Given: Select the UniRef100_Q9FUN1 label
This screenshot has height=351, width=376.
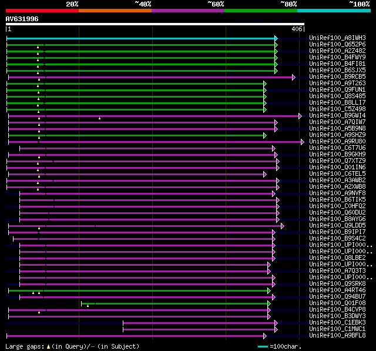Looking at the screenshot, I should pyautogui.click(x=337, y=90).
